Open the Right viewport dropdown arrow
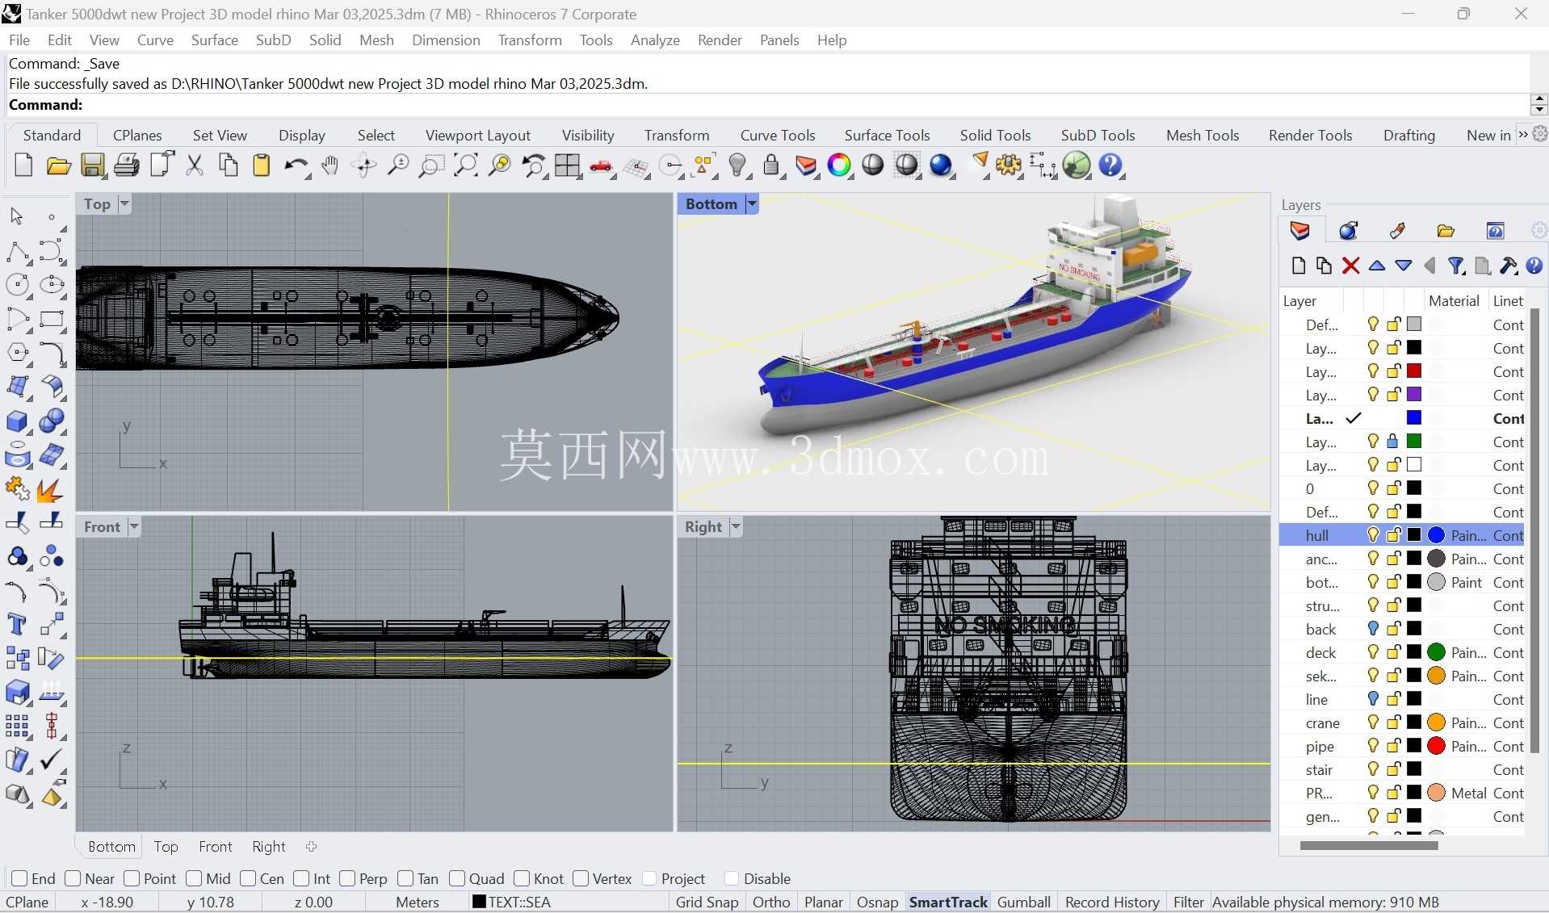Screen dimensions: 1549x913 [x=736, y=526]
